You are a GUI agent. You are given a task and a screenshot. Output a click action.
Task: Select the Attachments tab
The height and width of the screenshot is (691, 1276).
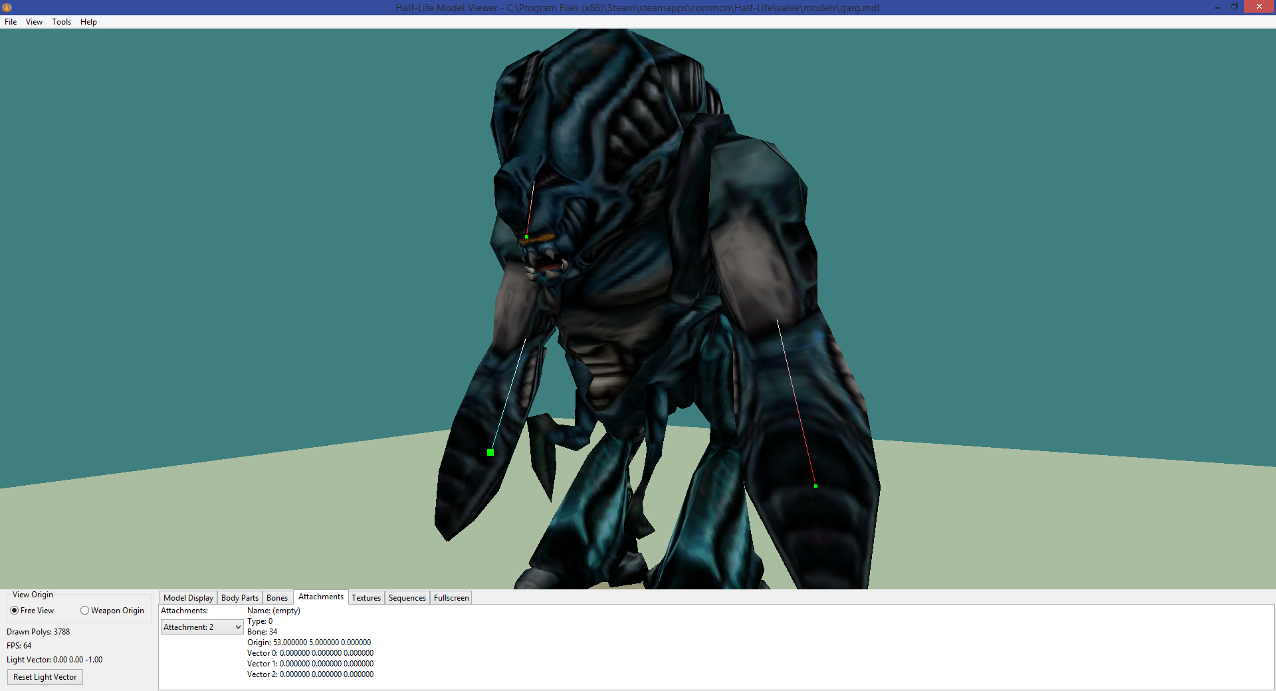(321, 597)
